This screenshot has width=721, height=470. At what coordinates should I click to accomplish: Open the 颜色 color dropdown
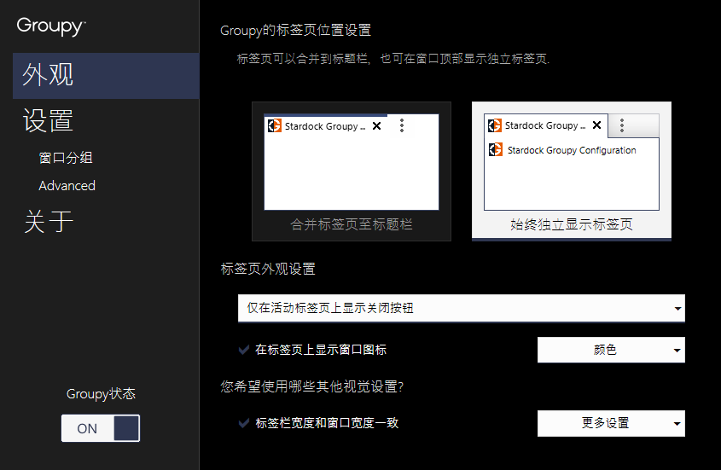click(611, 350)
